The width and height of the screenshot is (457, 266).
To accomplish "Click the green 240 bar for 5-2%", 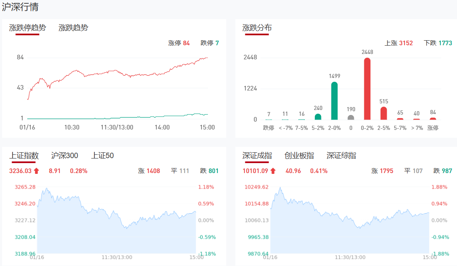I will (x=318, y=117).
